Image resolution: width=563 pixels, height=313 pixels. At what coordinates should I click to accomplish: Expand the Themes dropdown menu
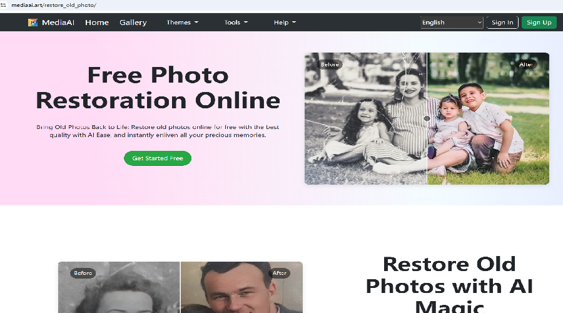pos(182,23)
